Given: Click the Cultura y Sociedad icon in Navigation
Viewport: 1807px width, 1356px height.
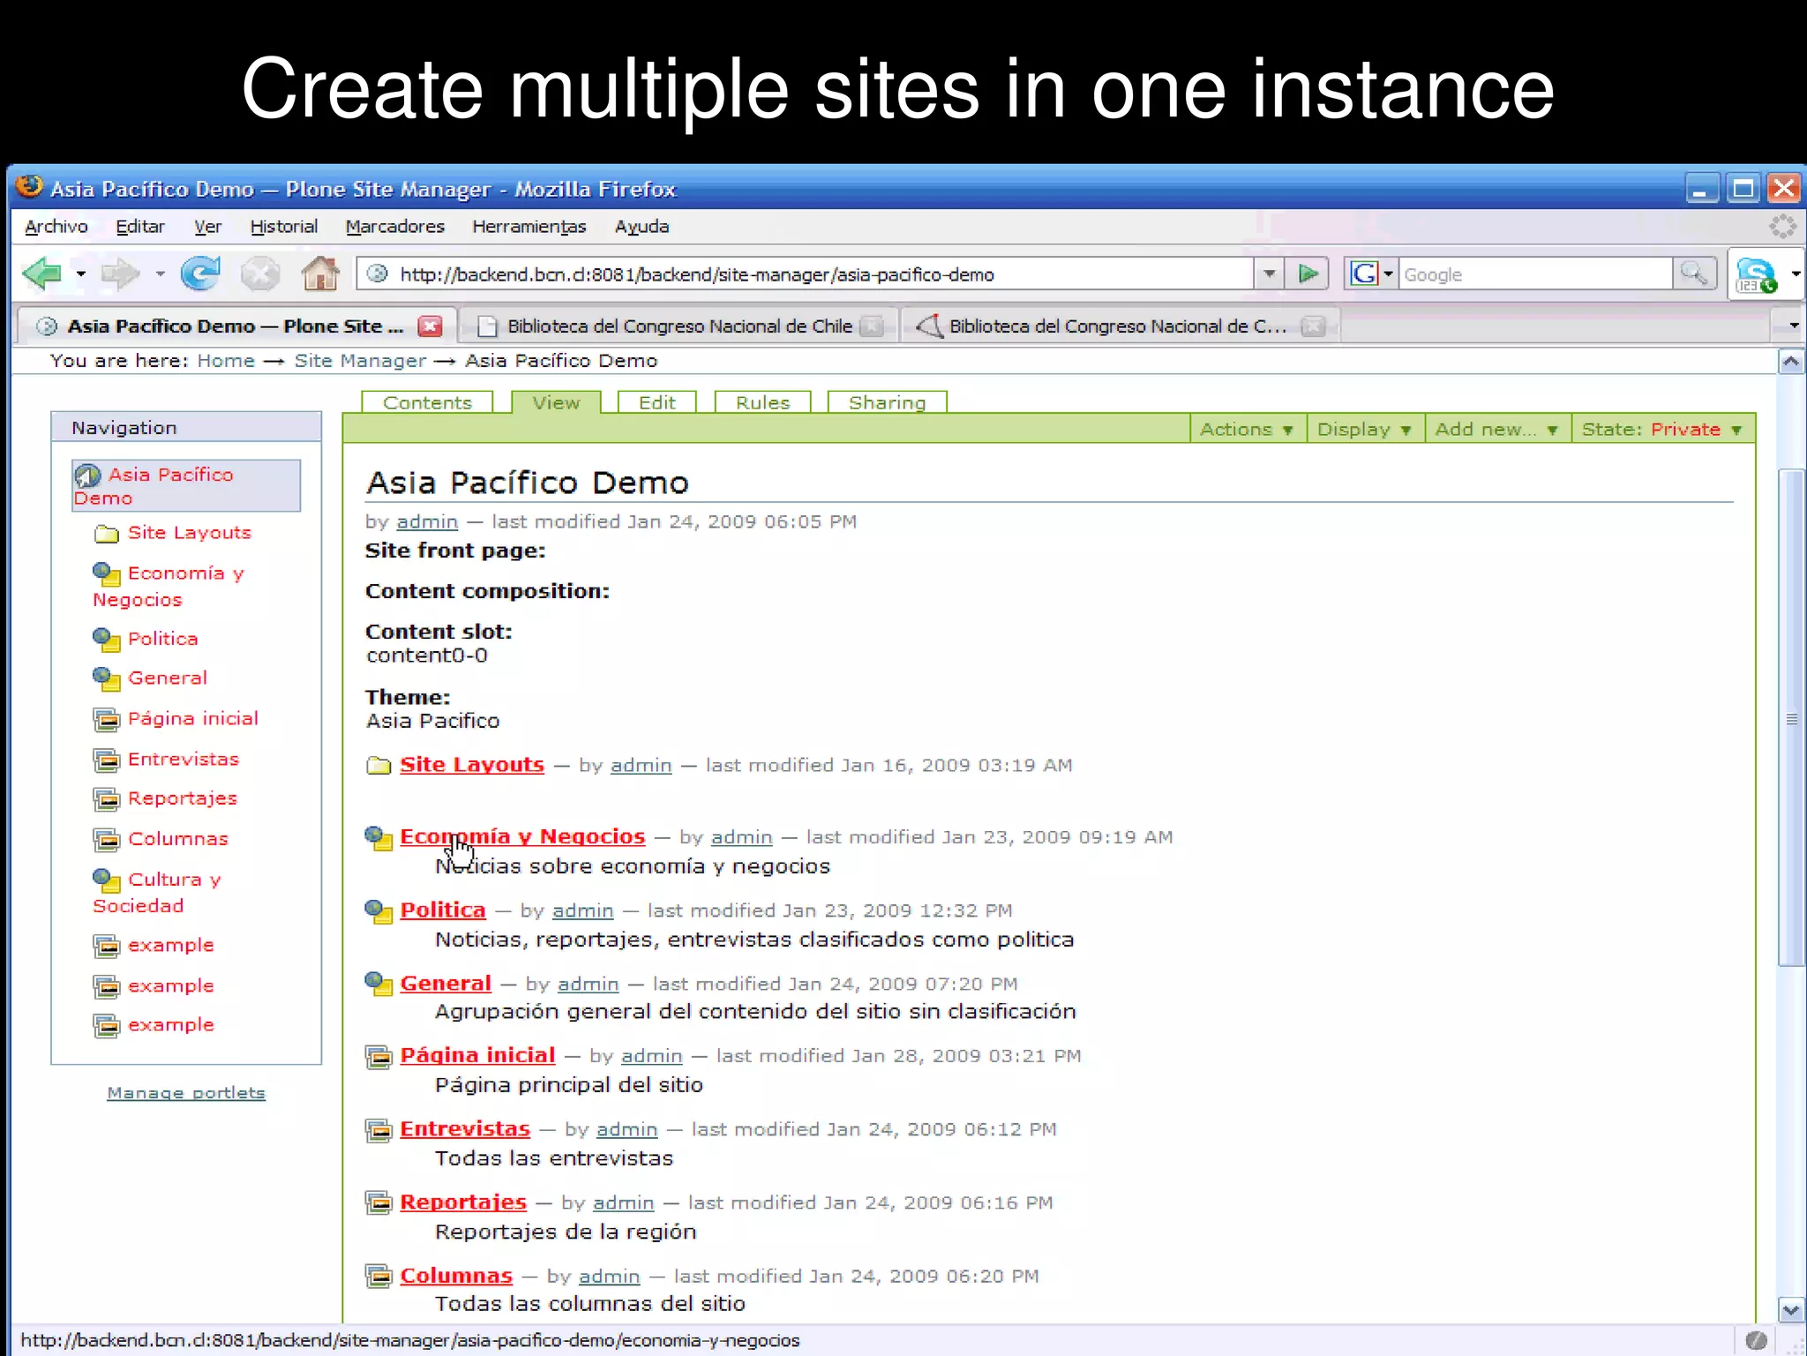Looking at the screenshot, I should [107, 880].
